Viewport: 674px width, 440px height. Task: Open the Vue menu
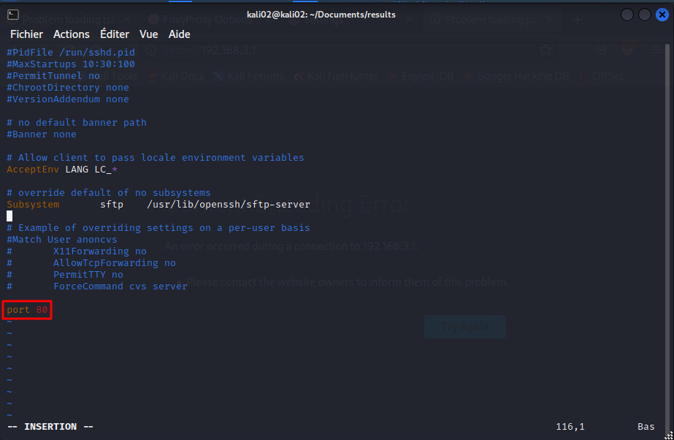click(x=148, y=34)
